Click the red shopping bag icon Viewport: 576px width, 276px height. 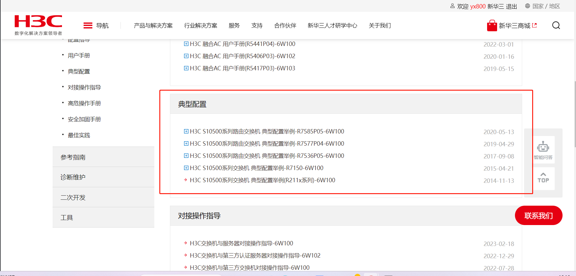(x=492, y=26)
